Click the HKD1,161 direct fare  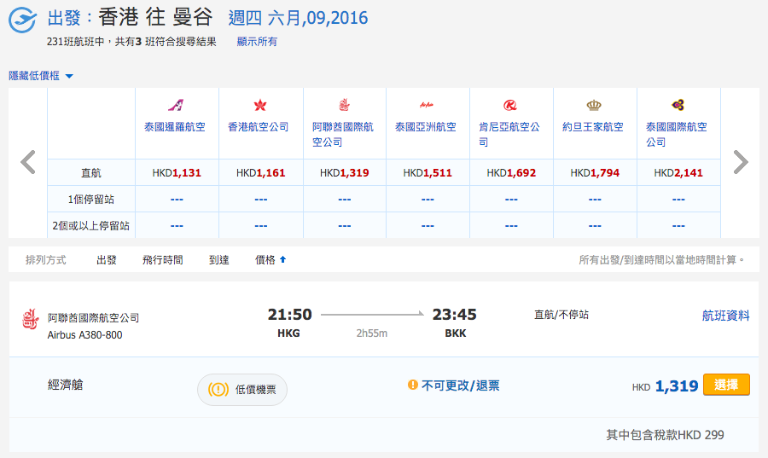[x=260, y=173]
